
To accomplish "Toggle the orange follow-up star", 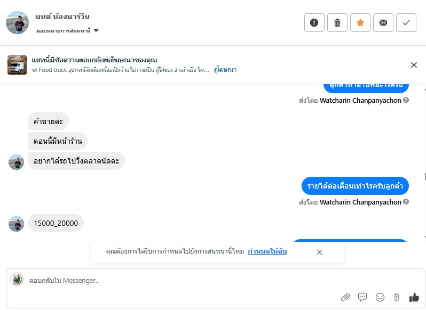I will tap(360, 23).
